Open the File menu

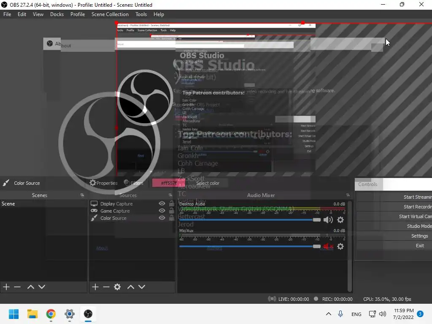tap(7, 14)
